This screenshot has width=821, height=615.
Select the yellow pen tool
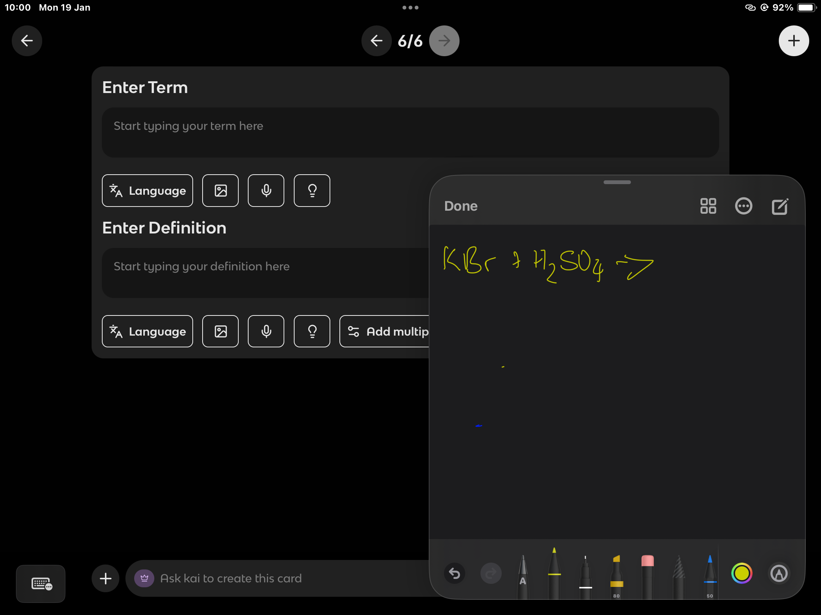point(554,573)
